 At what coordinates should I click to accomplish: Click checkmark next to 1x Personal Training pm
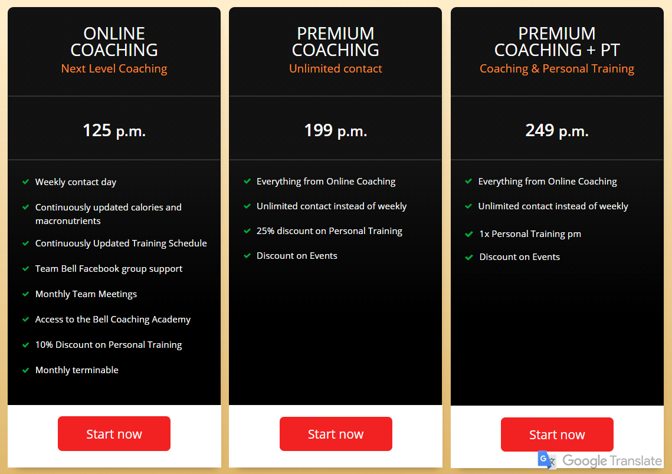click(x=468, y=233)
